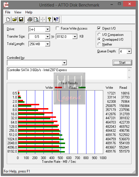Click the four-arrow move toolbar icon
The height and width of the screenshot is (177, 139).
tap(43, 19)
